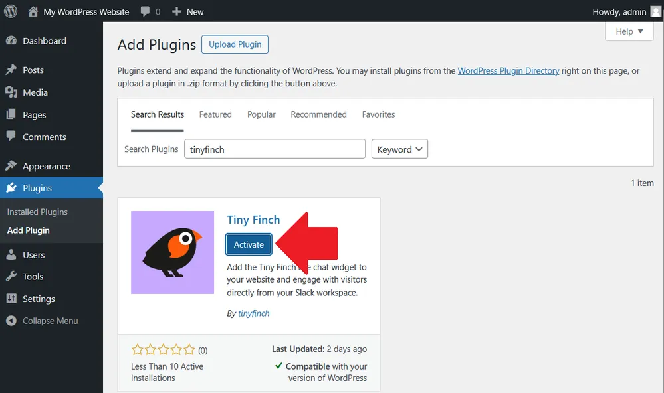Click the comments bubble icon in toolbar
This screenshot has width=664, height=393.
click(x=146, y=11)
